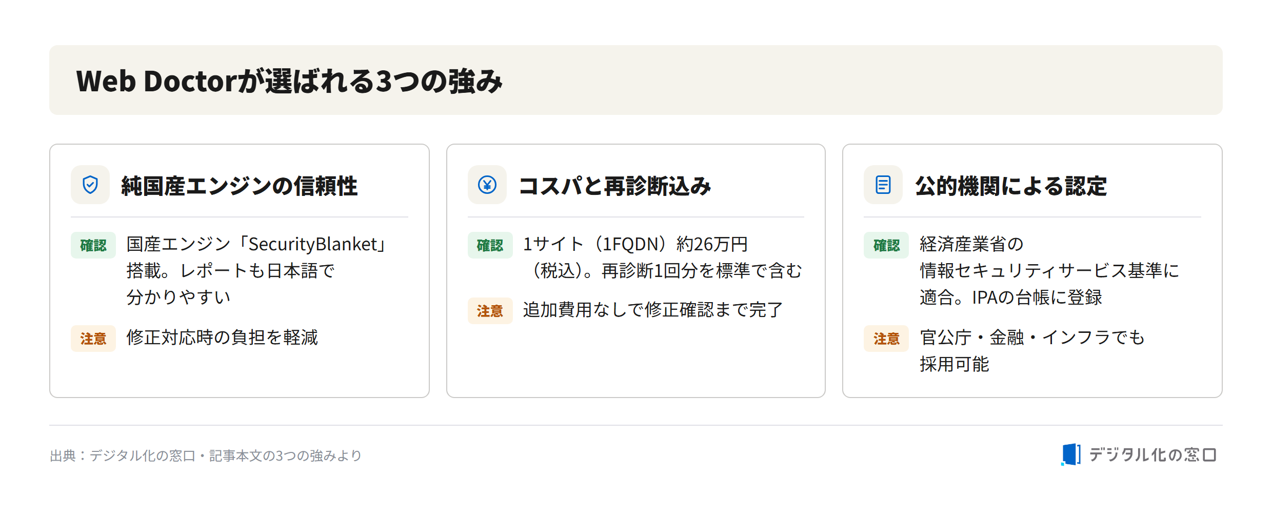
Task: Click the SecurityBlanket engine description text
Action: point(257,271)
